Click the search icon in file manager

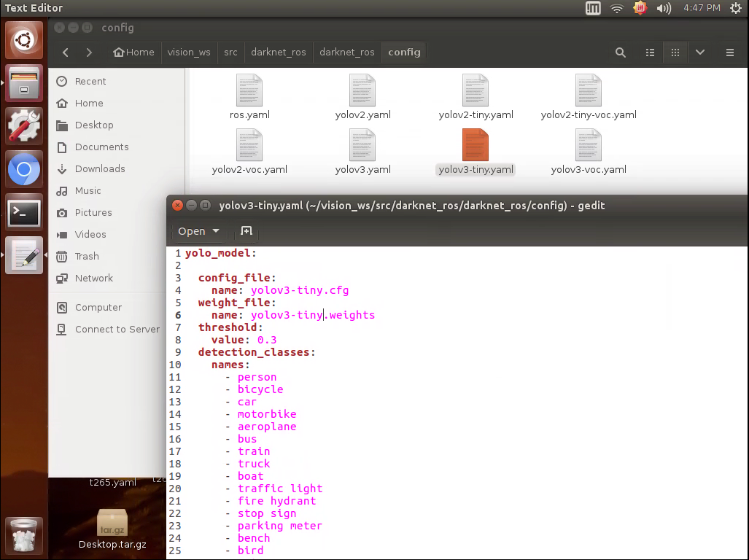click(x=620, y=52)
